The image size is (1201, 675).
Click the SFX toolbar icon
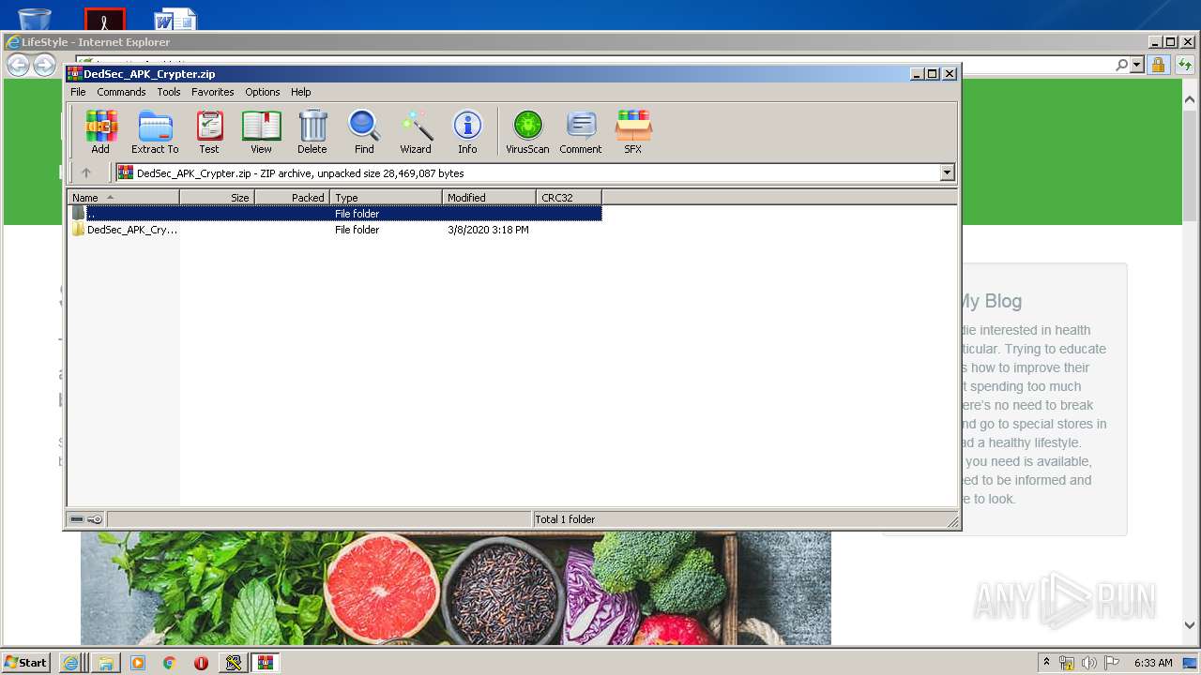(633, 131)
